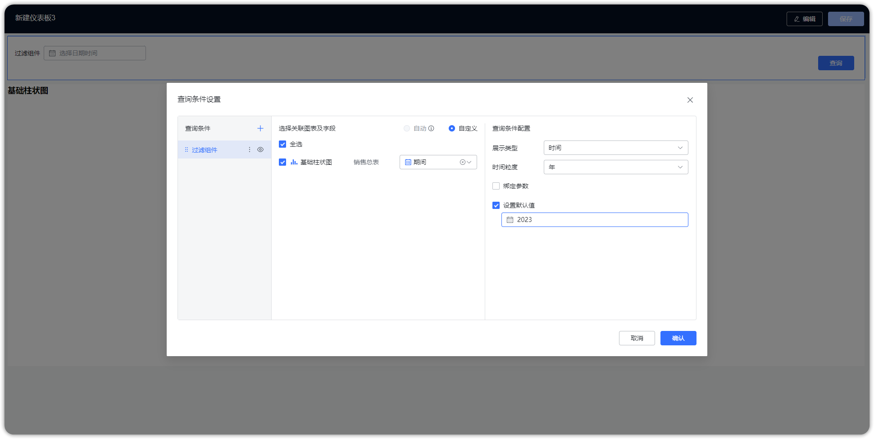Click the 编辑 button in header
The image size is (874, 439).
pos(804,19)
